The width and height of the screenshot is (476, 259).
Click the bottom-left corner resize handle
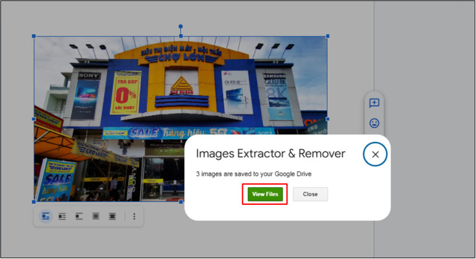pyautogui.click(x=34, y=201)
